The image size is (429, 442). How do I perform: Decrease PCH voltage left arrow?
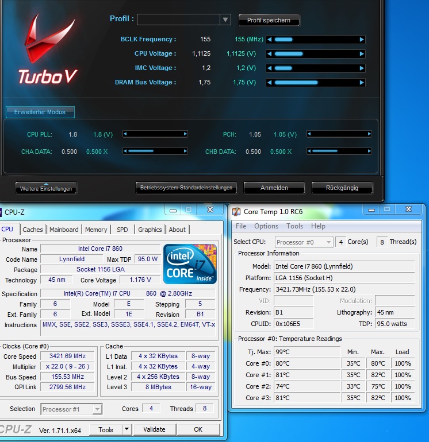309,134
